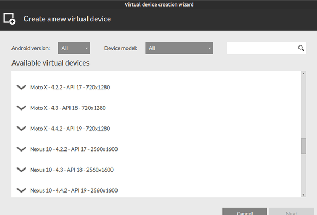Click the scrollbar up arrow
The image size is (317, 215).
pyautogui.click(x=303, y=74)
